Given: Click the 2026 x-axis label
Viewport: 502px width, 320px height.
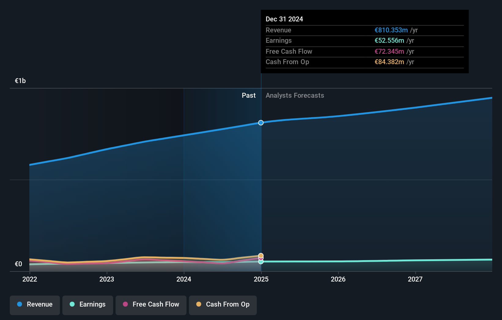Looking at the screenshot, I should pos(338,279).
